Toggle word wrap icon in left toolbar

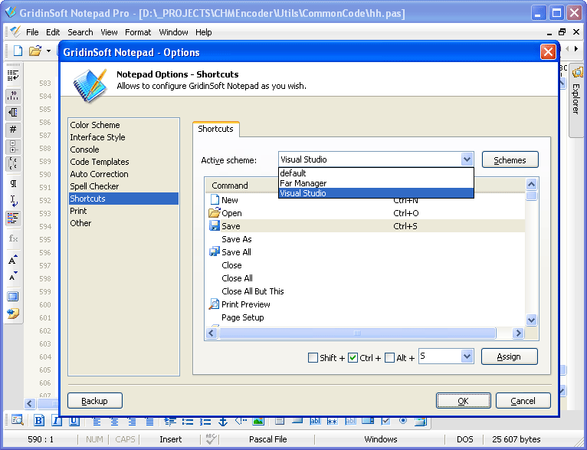pyautogui.click(x=13, y=76)
